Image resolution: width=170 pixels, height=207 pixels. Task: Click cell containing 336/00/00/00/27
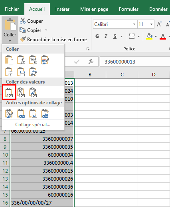pos(42,203)
